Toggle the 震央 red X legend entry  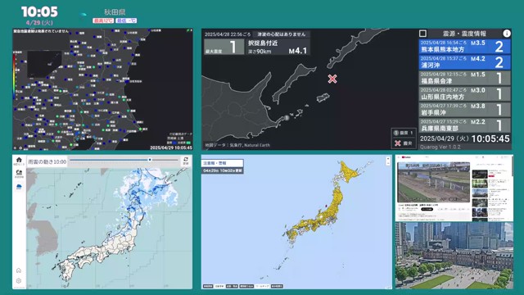(404, 143)
